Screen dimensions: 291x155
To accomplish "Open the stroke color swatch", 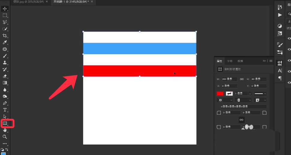I will [229, 94].
